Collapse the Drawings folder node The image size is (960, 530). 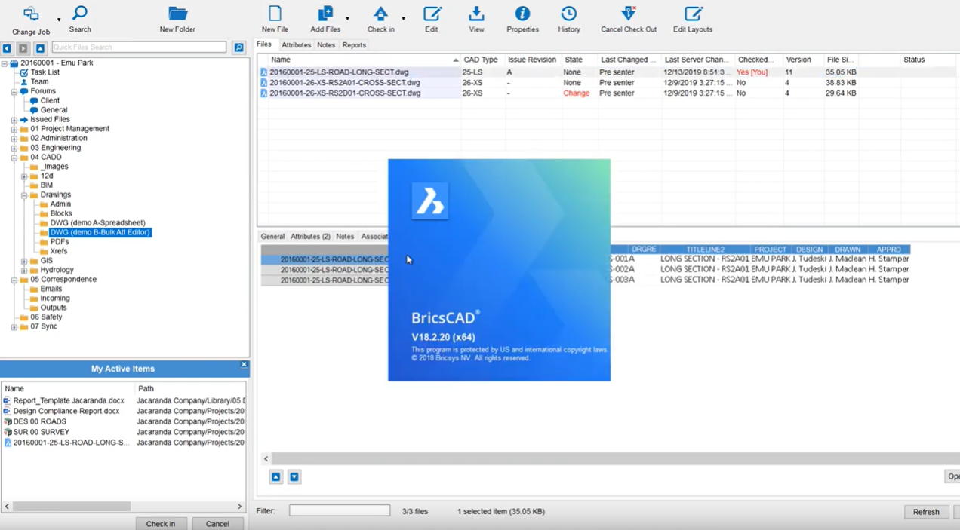click(x=24, y=195)
